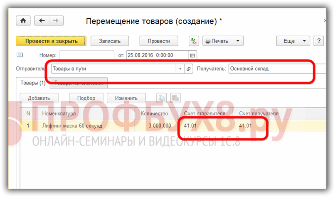Expand the Отправитель dropdown list
335x197 pixels.
point(180,69)
